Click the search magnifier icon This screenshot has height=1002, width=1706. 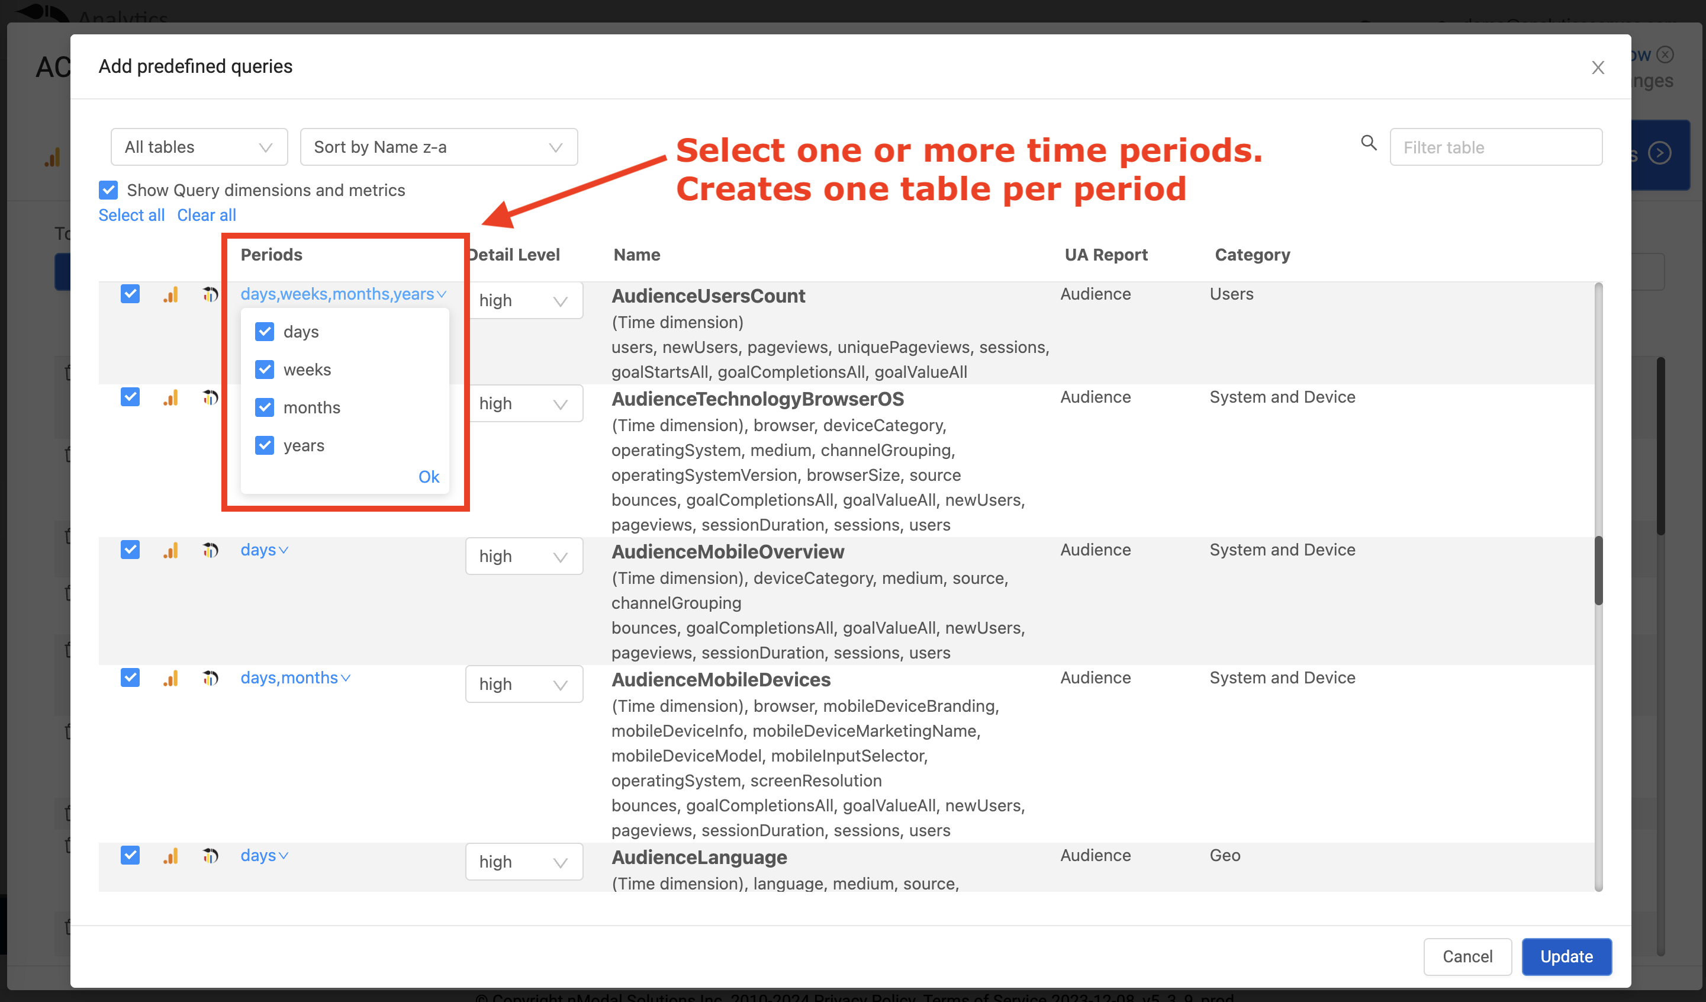(x=1368, y=143)
